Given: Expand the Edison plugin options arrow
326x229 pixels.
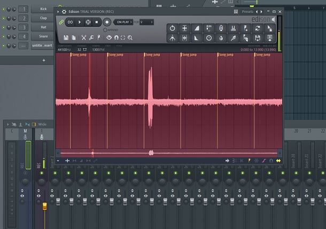Looking at the screenshot, I should tap(58, 12).
